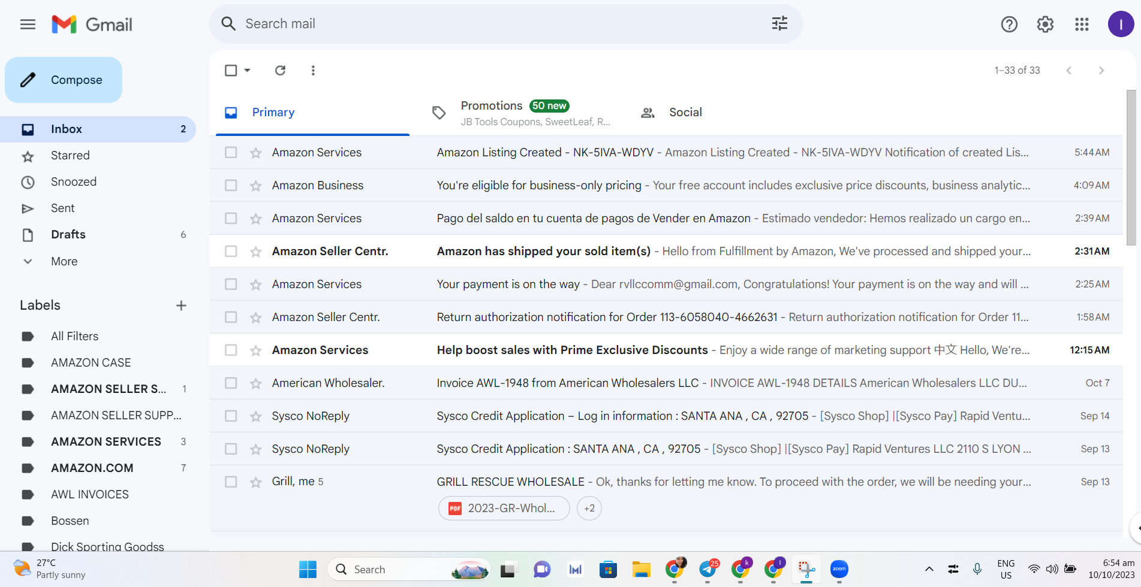
Task: Open Telegram from the taskbar
Action: pyautogui.click(x=708, y=569)
